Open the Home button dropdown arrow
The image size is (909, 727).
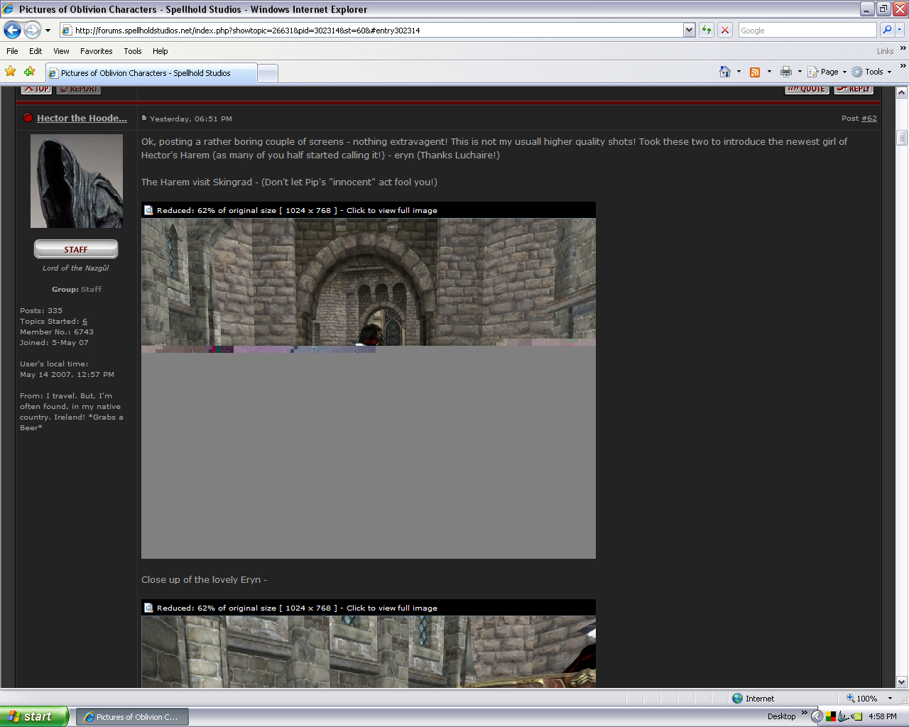point(739,72)
